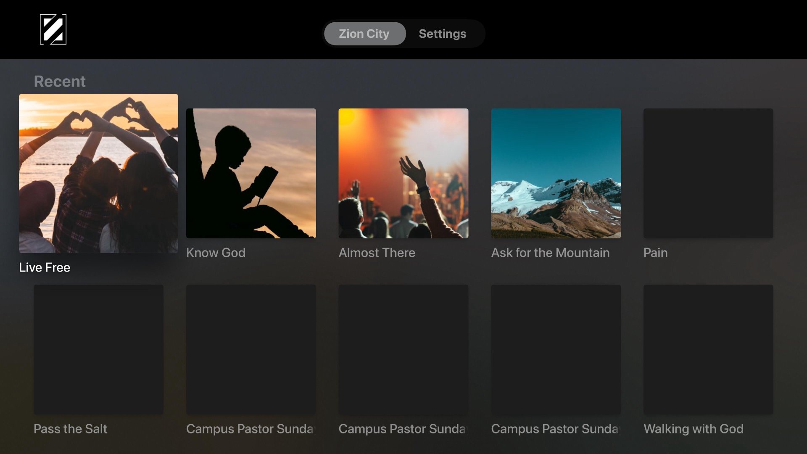Click the Zion City logo icon
The height and width of the screenshot is (454, 807).
[53, 29]
